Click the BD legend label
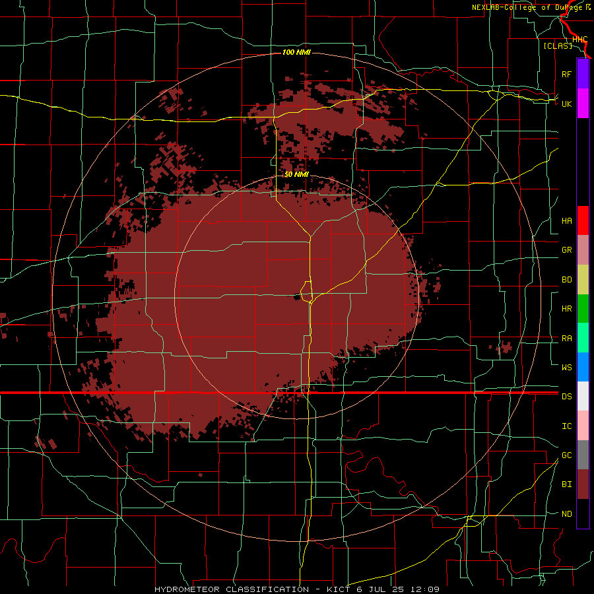The height and width of the screenshot is (594, 594). coord(566,280)
